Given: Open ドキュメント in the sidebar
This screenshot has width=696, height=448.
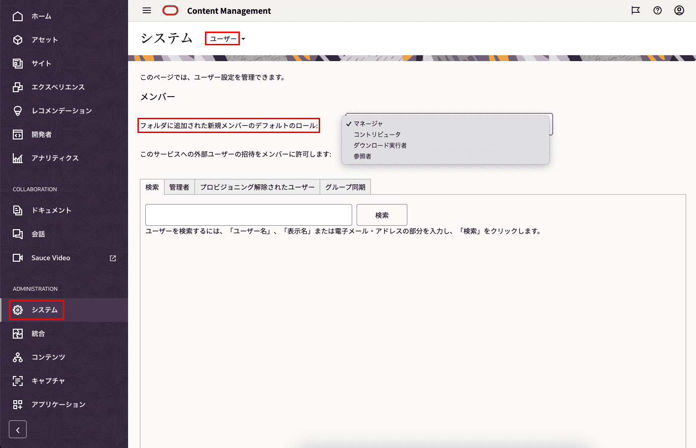Looking at the screenshot, I should coord(51,210).
